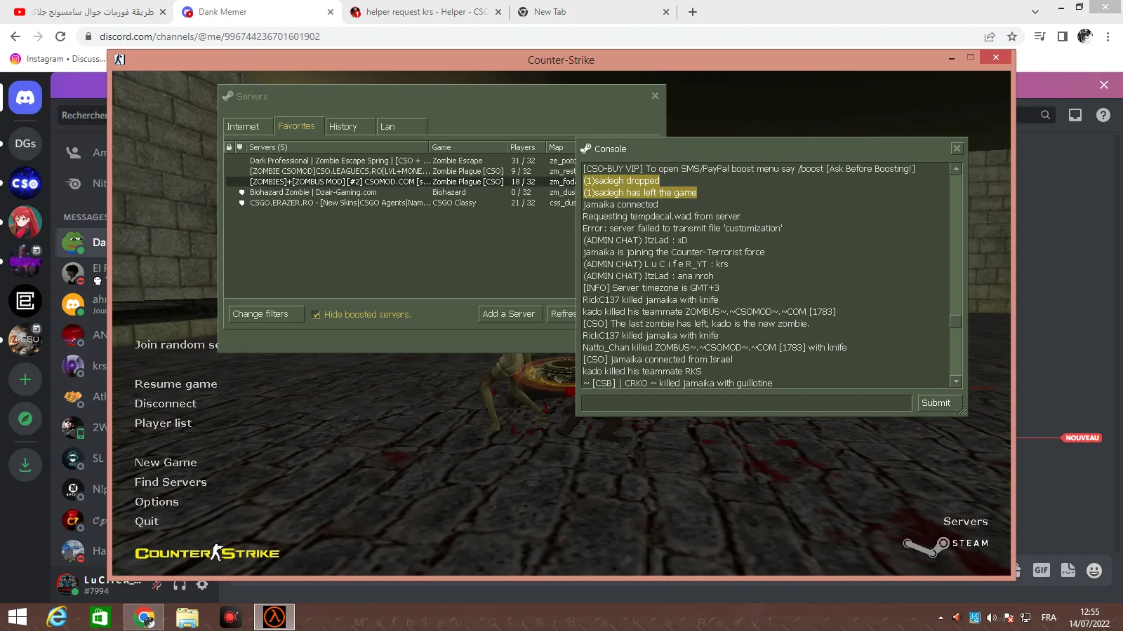Open the Discord GIF picker
The image size is (1123, 631).
coord(1041,570)
